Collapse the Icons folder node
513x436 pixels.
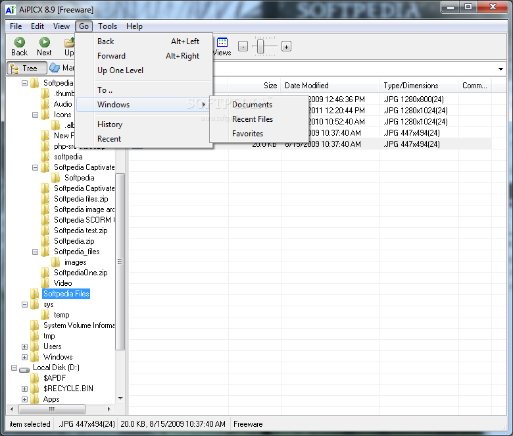(35, 115)
